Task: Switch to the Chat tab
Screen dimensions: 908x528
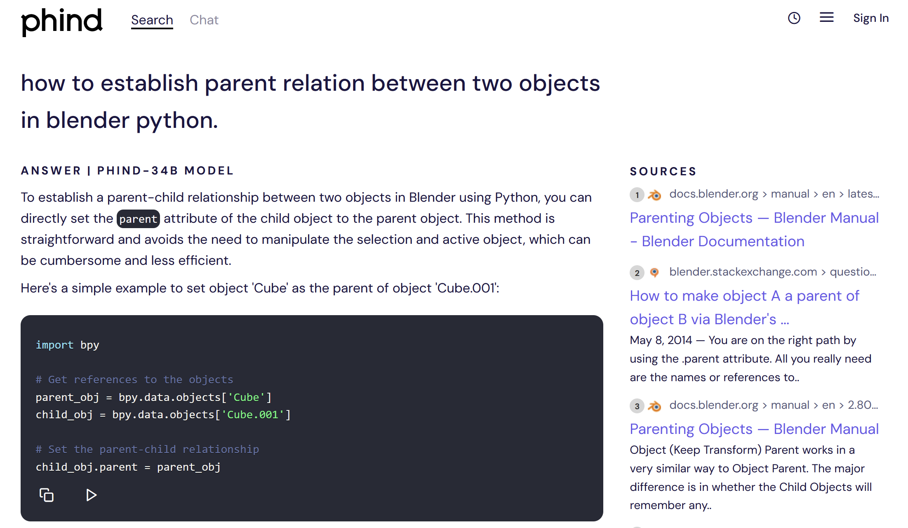Action: click(204, 19)
